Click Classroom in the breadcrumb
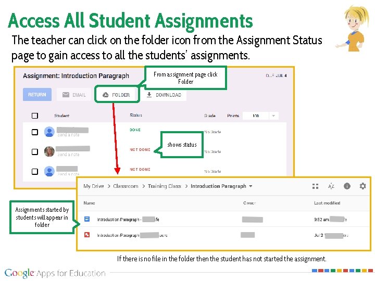Screen dimensions: 375x281 coord(126,186)
